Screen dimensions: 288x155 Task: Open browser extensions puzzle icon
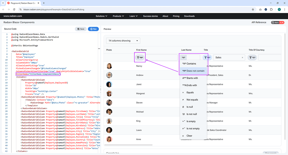pyautogui.click(x=271, y=9)
